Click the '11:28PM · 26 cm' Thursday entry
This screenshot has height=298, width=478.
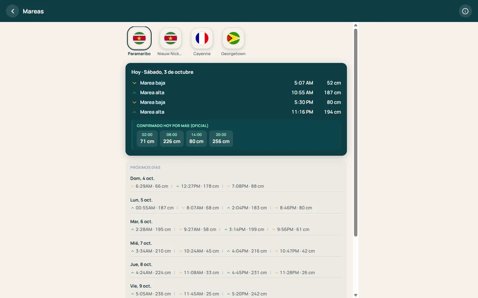tap(295, 273)
